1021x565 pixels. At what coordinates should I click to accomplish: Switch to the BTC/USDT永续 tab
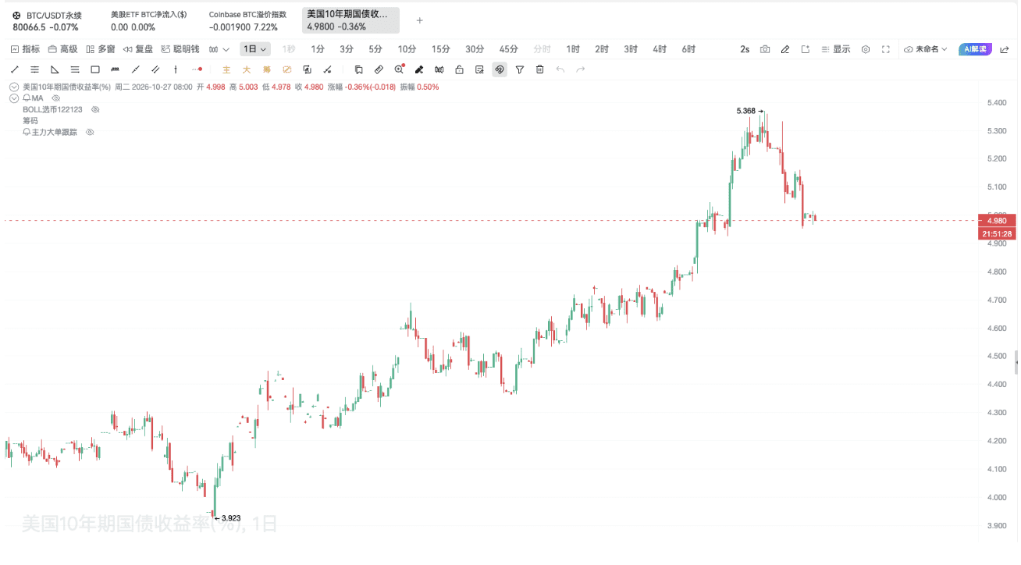click(48, 20)
